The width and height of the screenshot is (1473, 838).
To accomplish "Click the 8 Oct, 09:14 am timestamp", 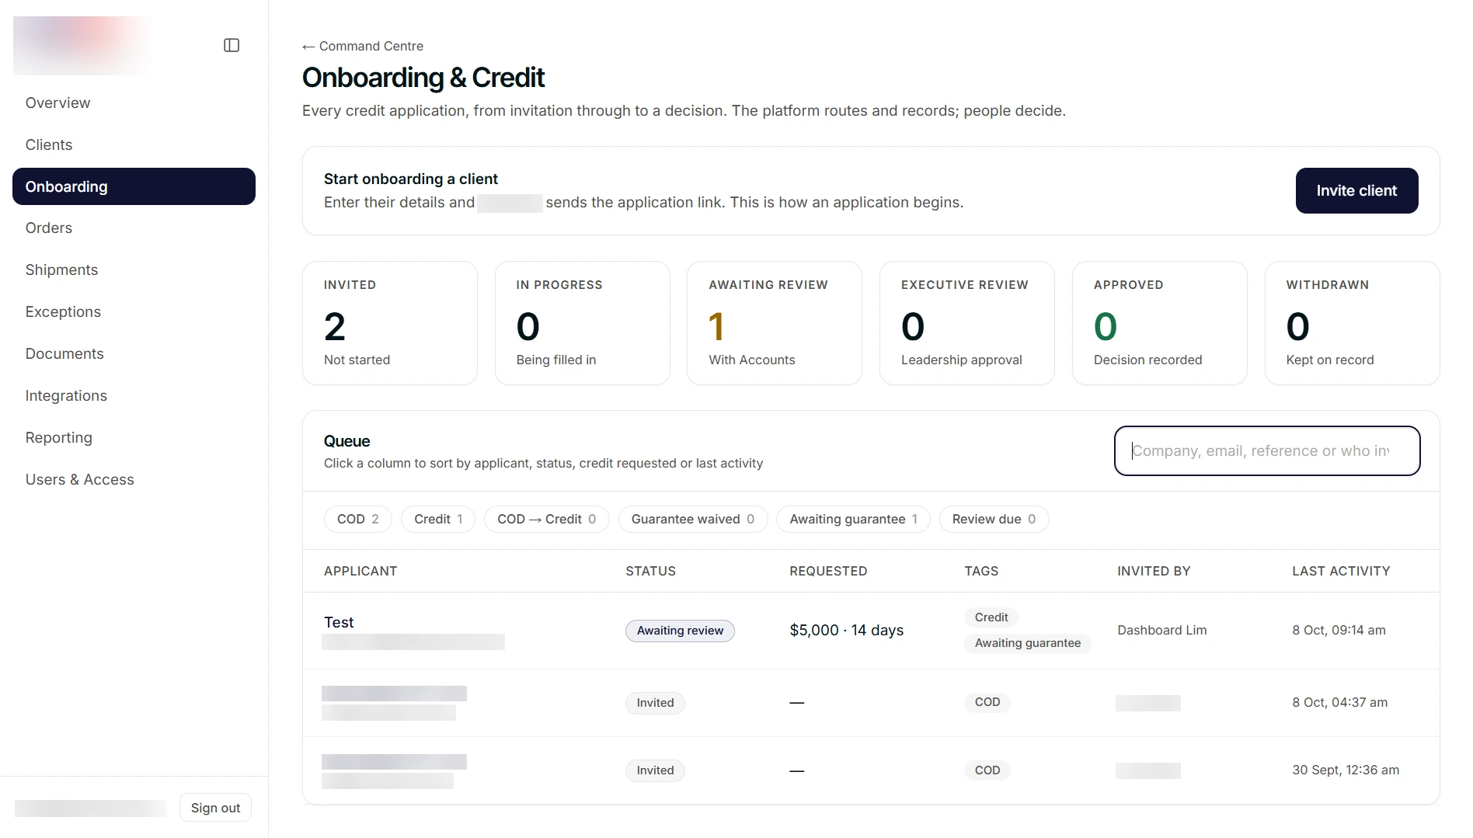I will coord(1339,631).
